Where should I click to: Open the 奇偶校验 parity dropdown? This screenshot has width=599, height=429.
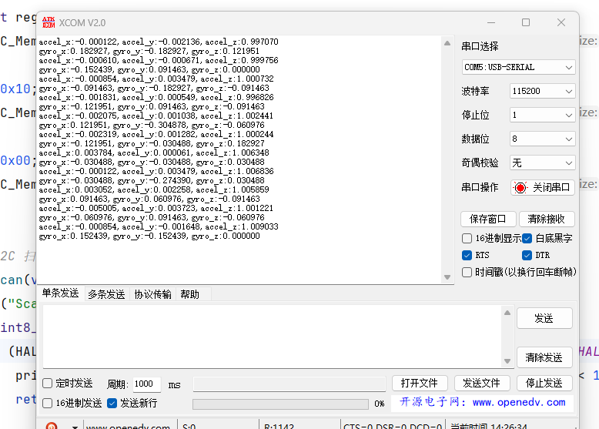[x=543, y=163]
